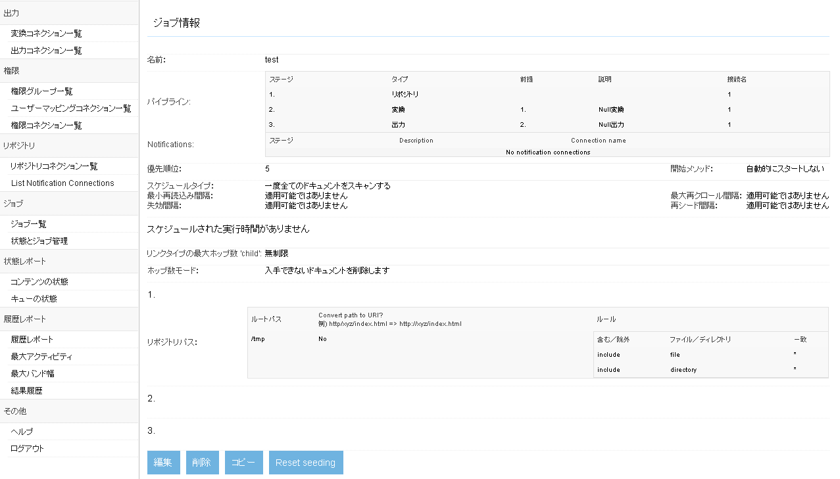
Task: Go to 権限グループ一覧
Action: (x=41, y=91)
